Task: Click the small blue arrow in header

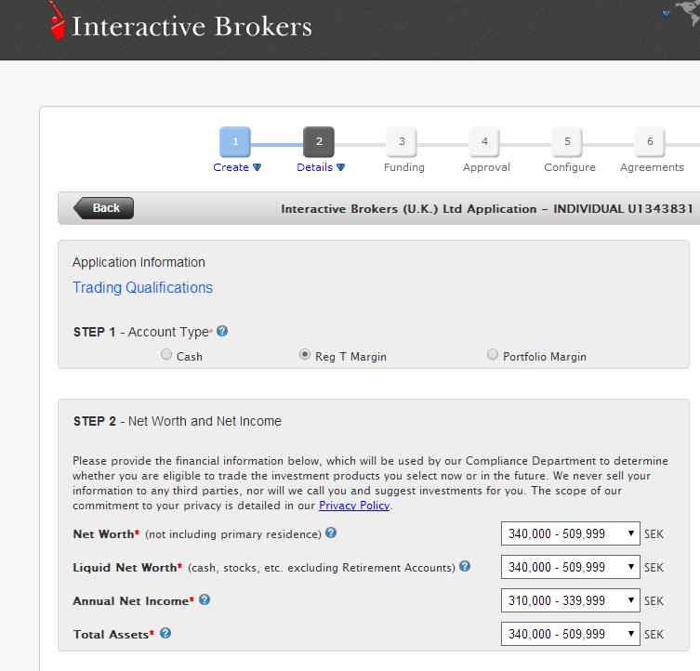Action: pyautogui.click(x=667, y=13)
